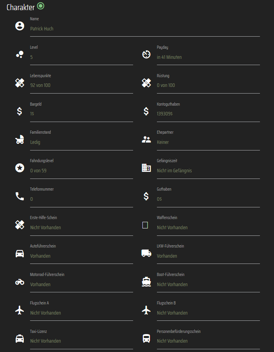Click the car icon beside Autoführerschein

click(x=20, y=253)
